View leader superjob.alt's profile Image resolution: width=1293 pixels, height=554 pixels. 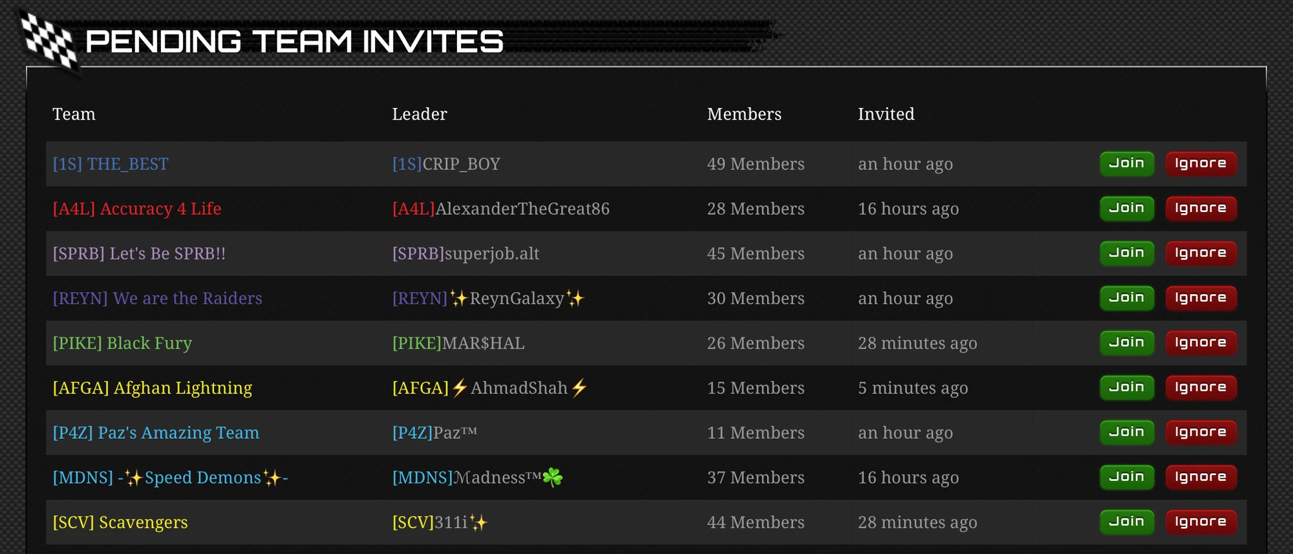467,253
